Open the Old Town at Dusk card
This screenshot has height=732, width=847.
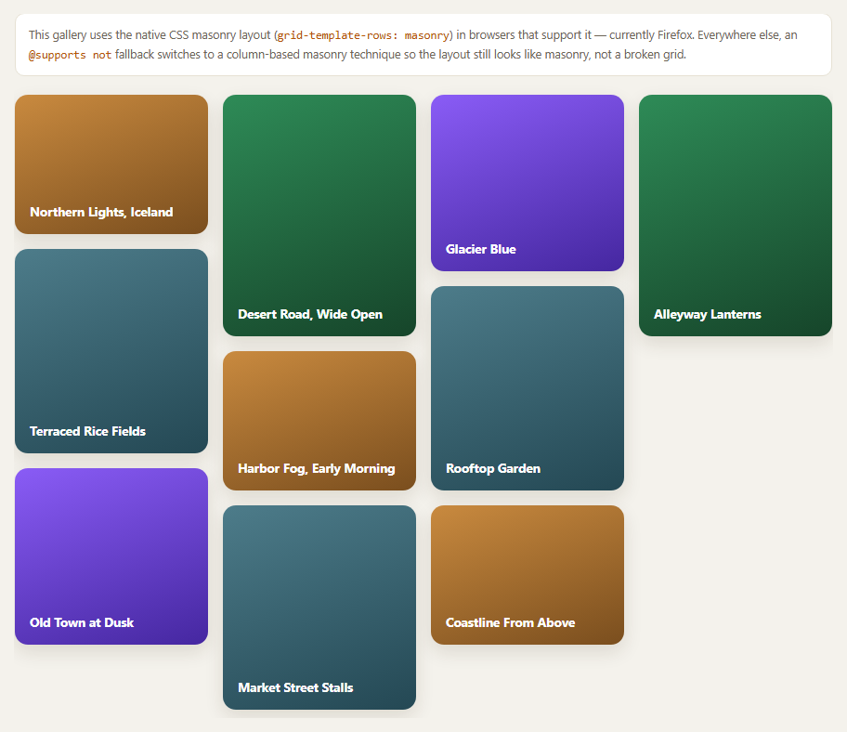click(111, 556)
